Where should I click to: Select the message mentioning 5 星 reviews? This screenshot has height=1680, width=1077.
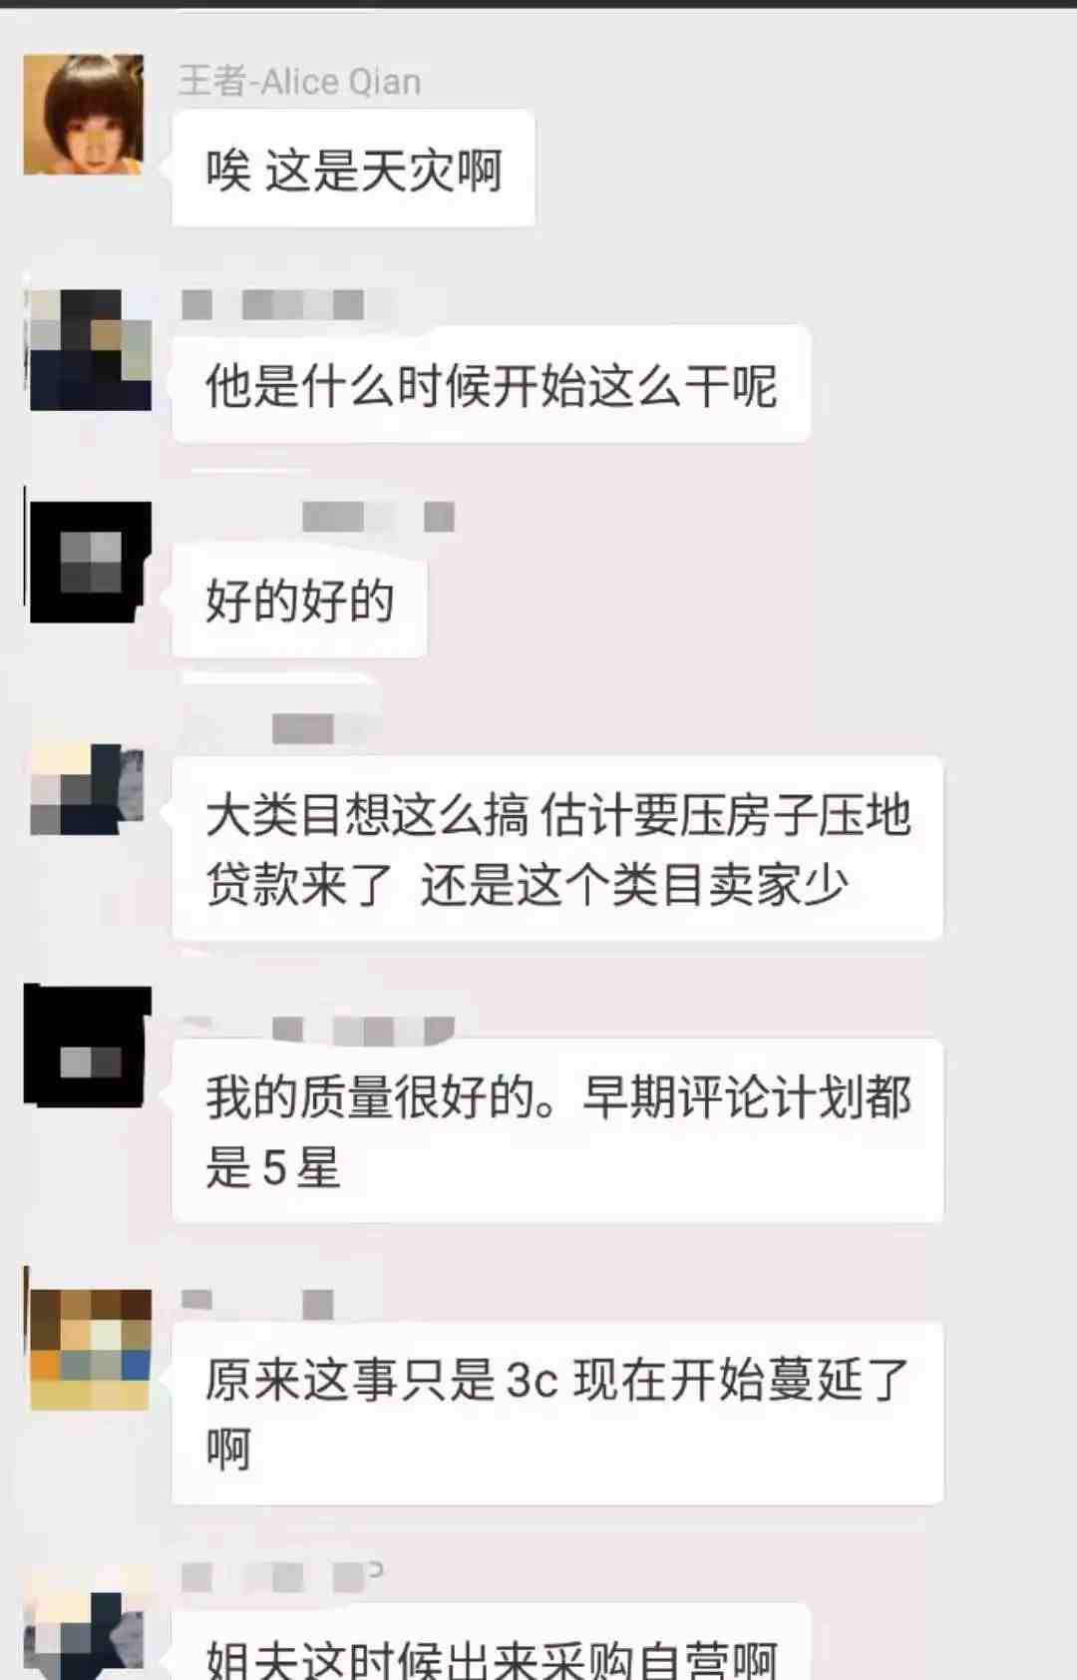557,1130
